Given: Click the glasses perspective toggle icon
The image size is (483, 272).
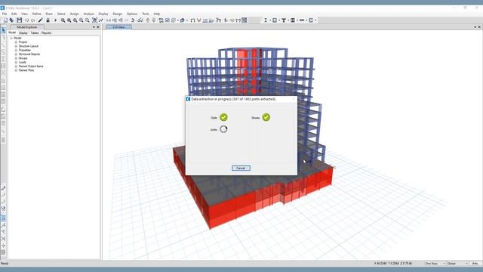Looking at the screenshot, I should (x=140, y=20).
